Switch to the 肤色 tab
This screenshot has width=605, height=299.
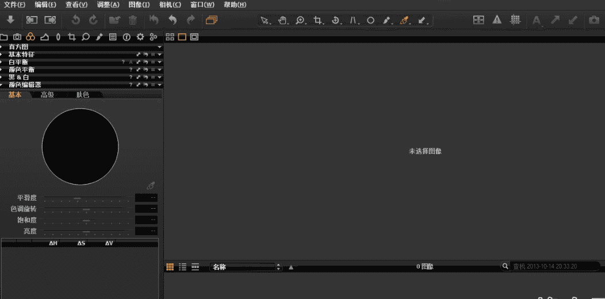(x=83, y=95)
